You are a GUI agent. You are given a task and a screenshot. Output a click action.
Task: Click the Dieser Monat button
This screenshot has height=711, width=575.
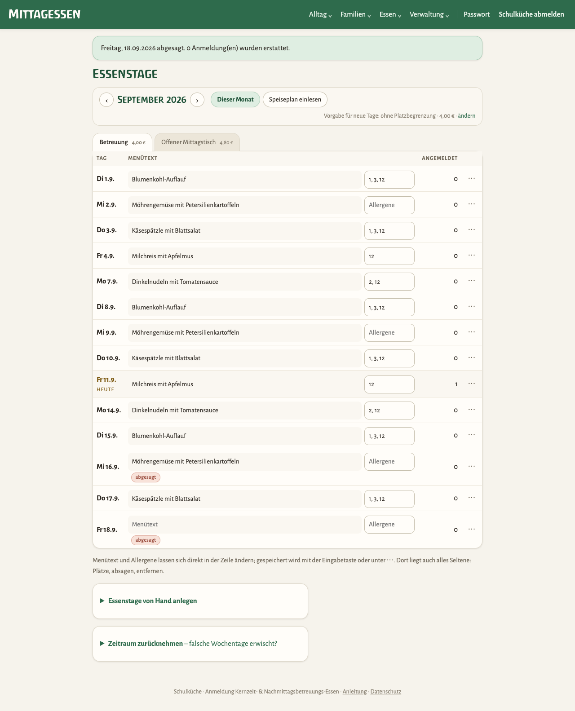tap(235, 100)
